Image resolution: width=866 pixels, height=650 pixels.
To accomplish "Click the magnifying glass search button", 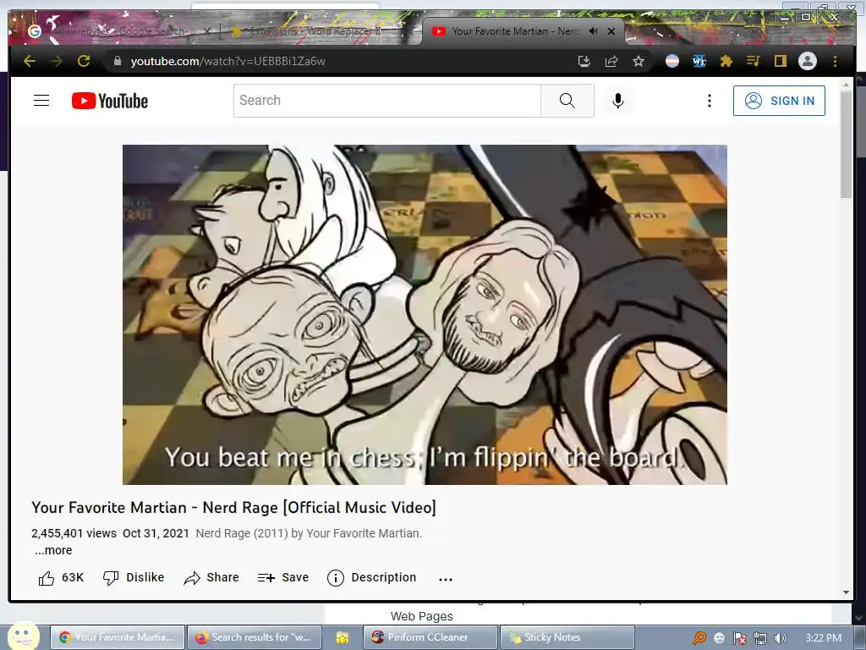I will point(567,101).
